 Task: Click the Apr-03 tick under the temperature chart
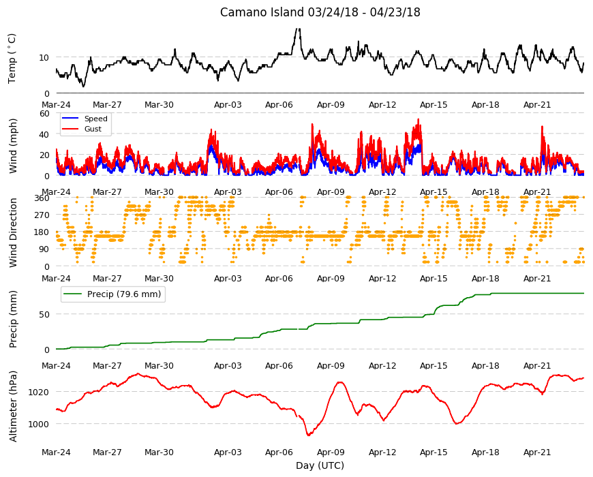(x=228, y=105)
